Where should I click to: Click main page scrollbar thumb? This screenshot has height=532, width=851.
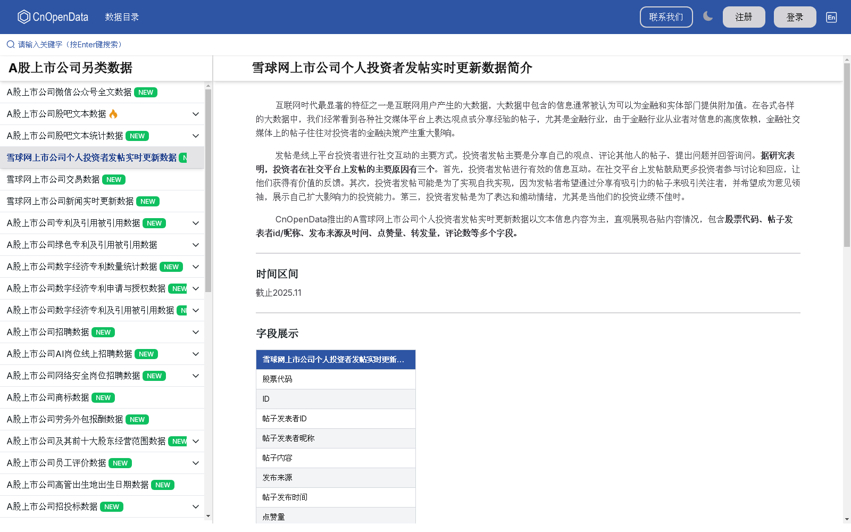pos(847,154)
